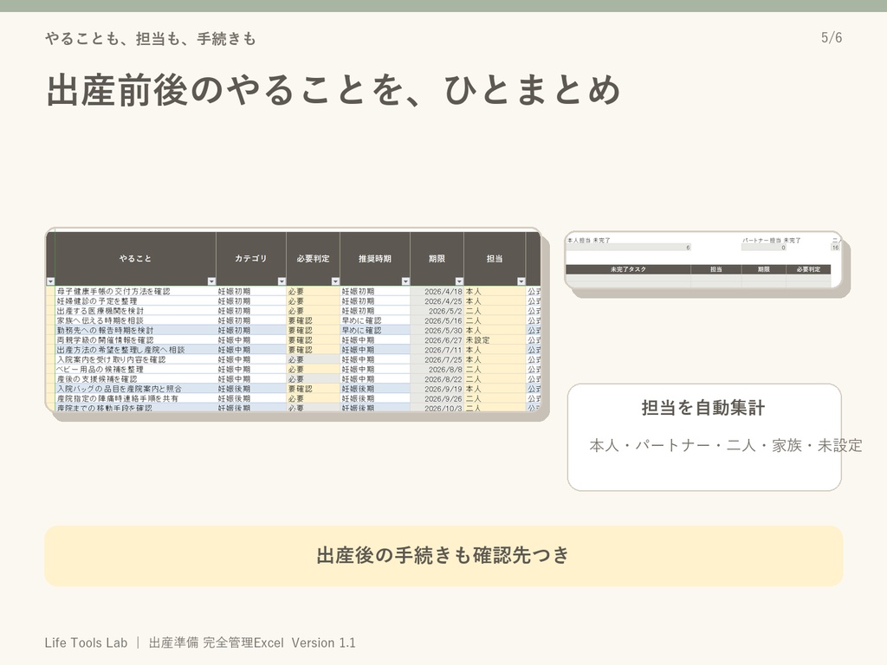Select the 未完了タスク header in summary sheet
The height and width of the screenshot is (665, 887).
[628, 269]
